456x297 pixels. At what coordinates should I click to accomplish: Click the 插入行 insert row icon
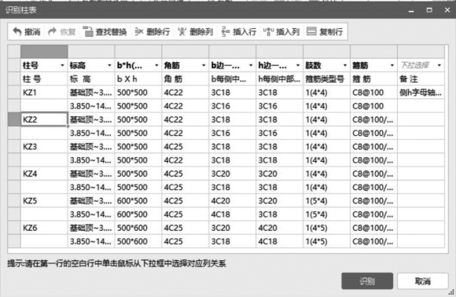pos(226,31)
